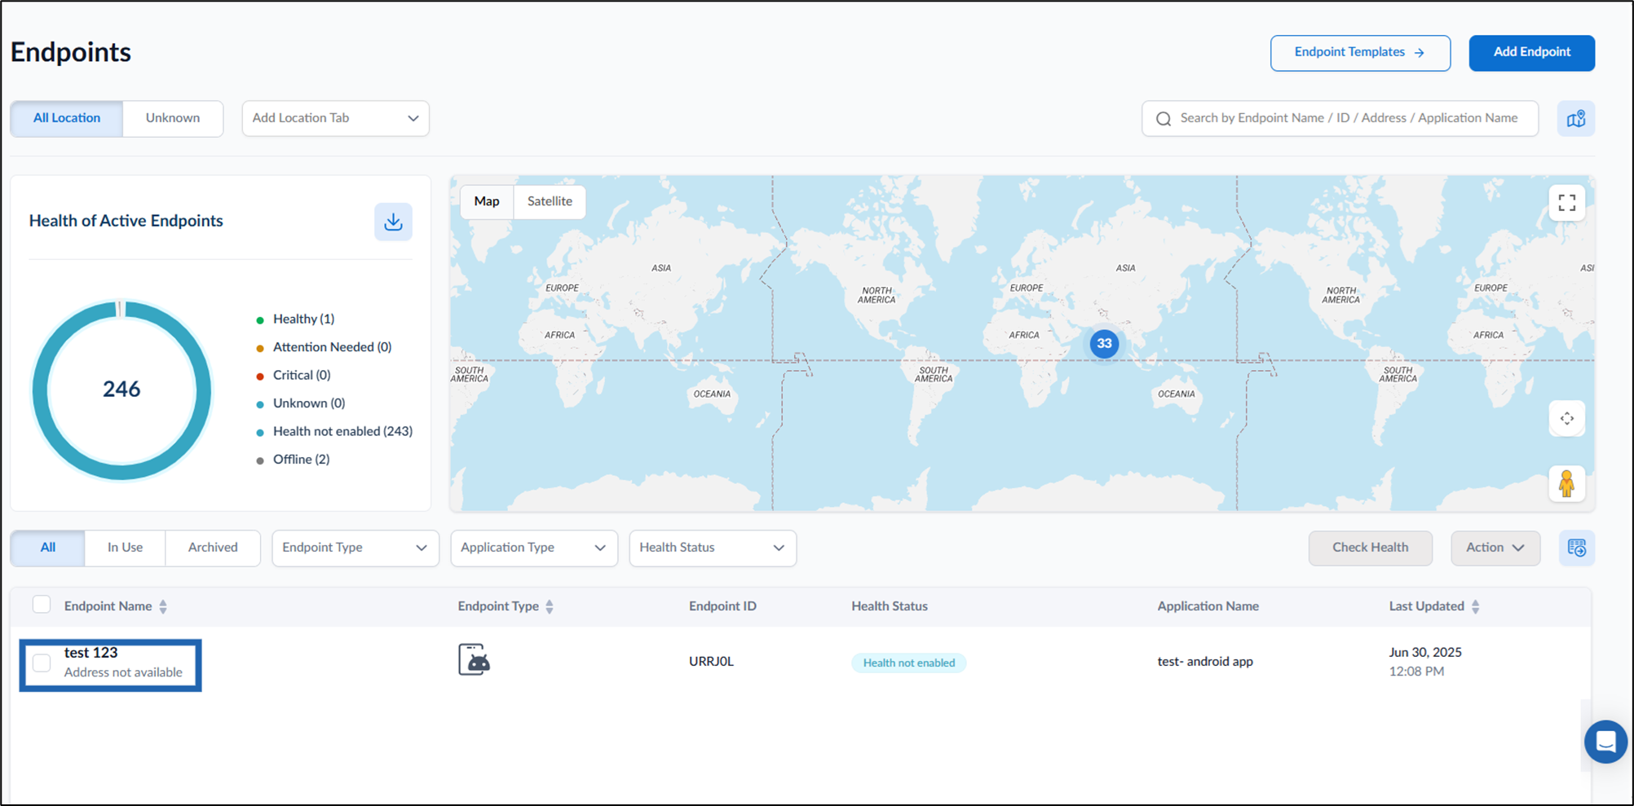Open the chat support bubble

pyautogui.click(x=1605, y=742)
